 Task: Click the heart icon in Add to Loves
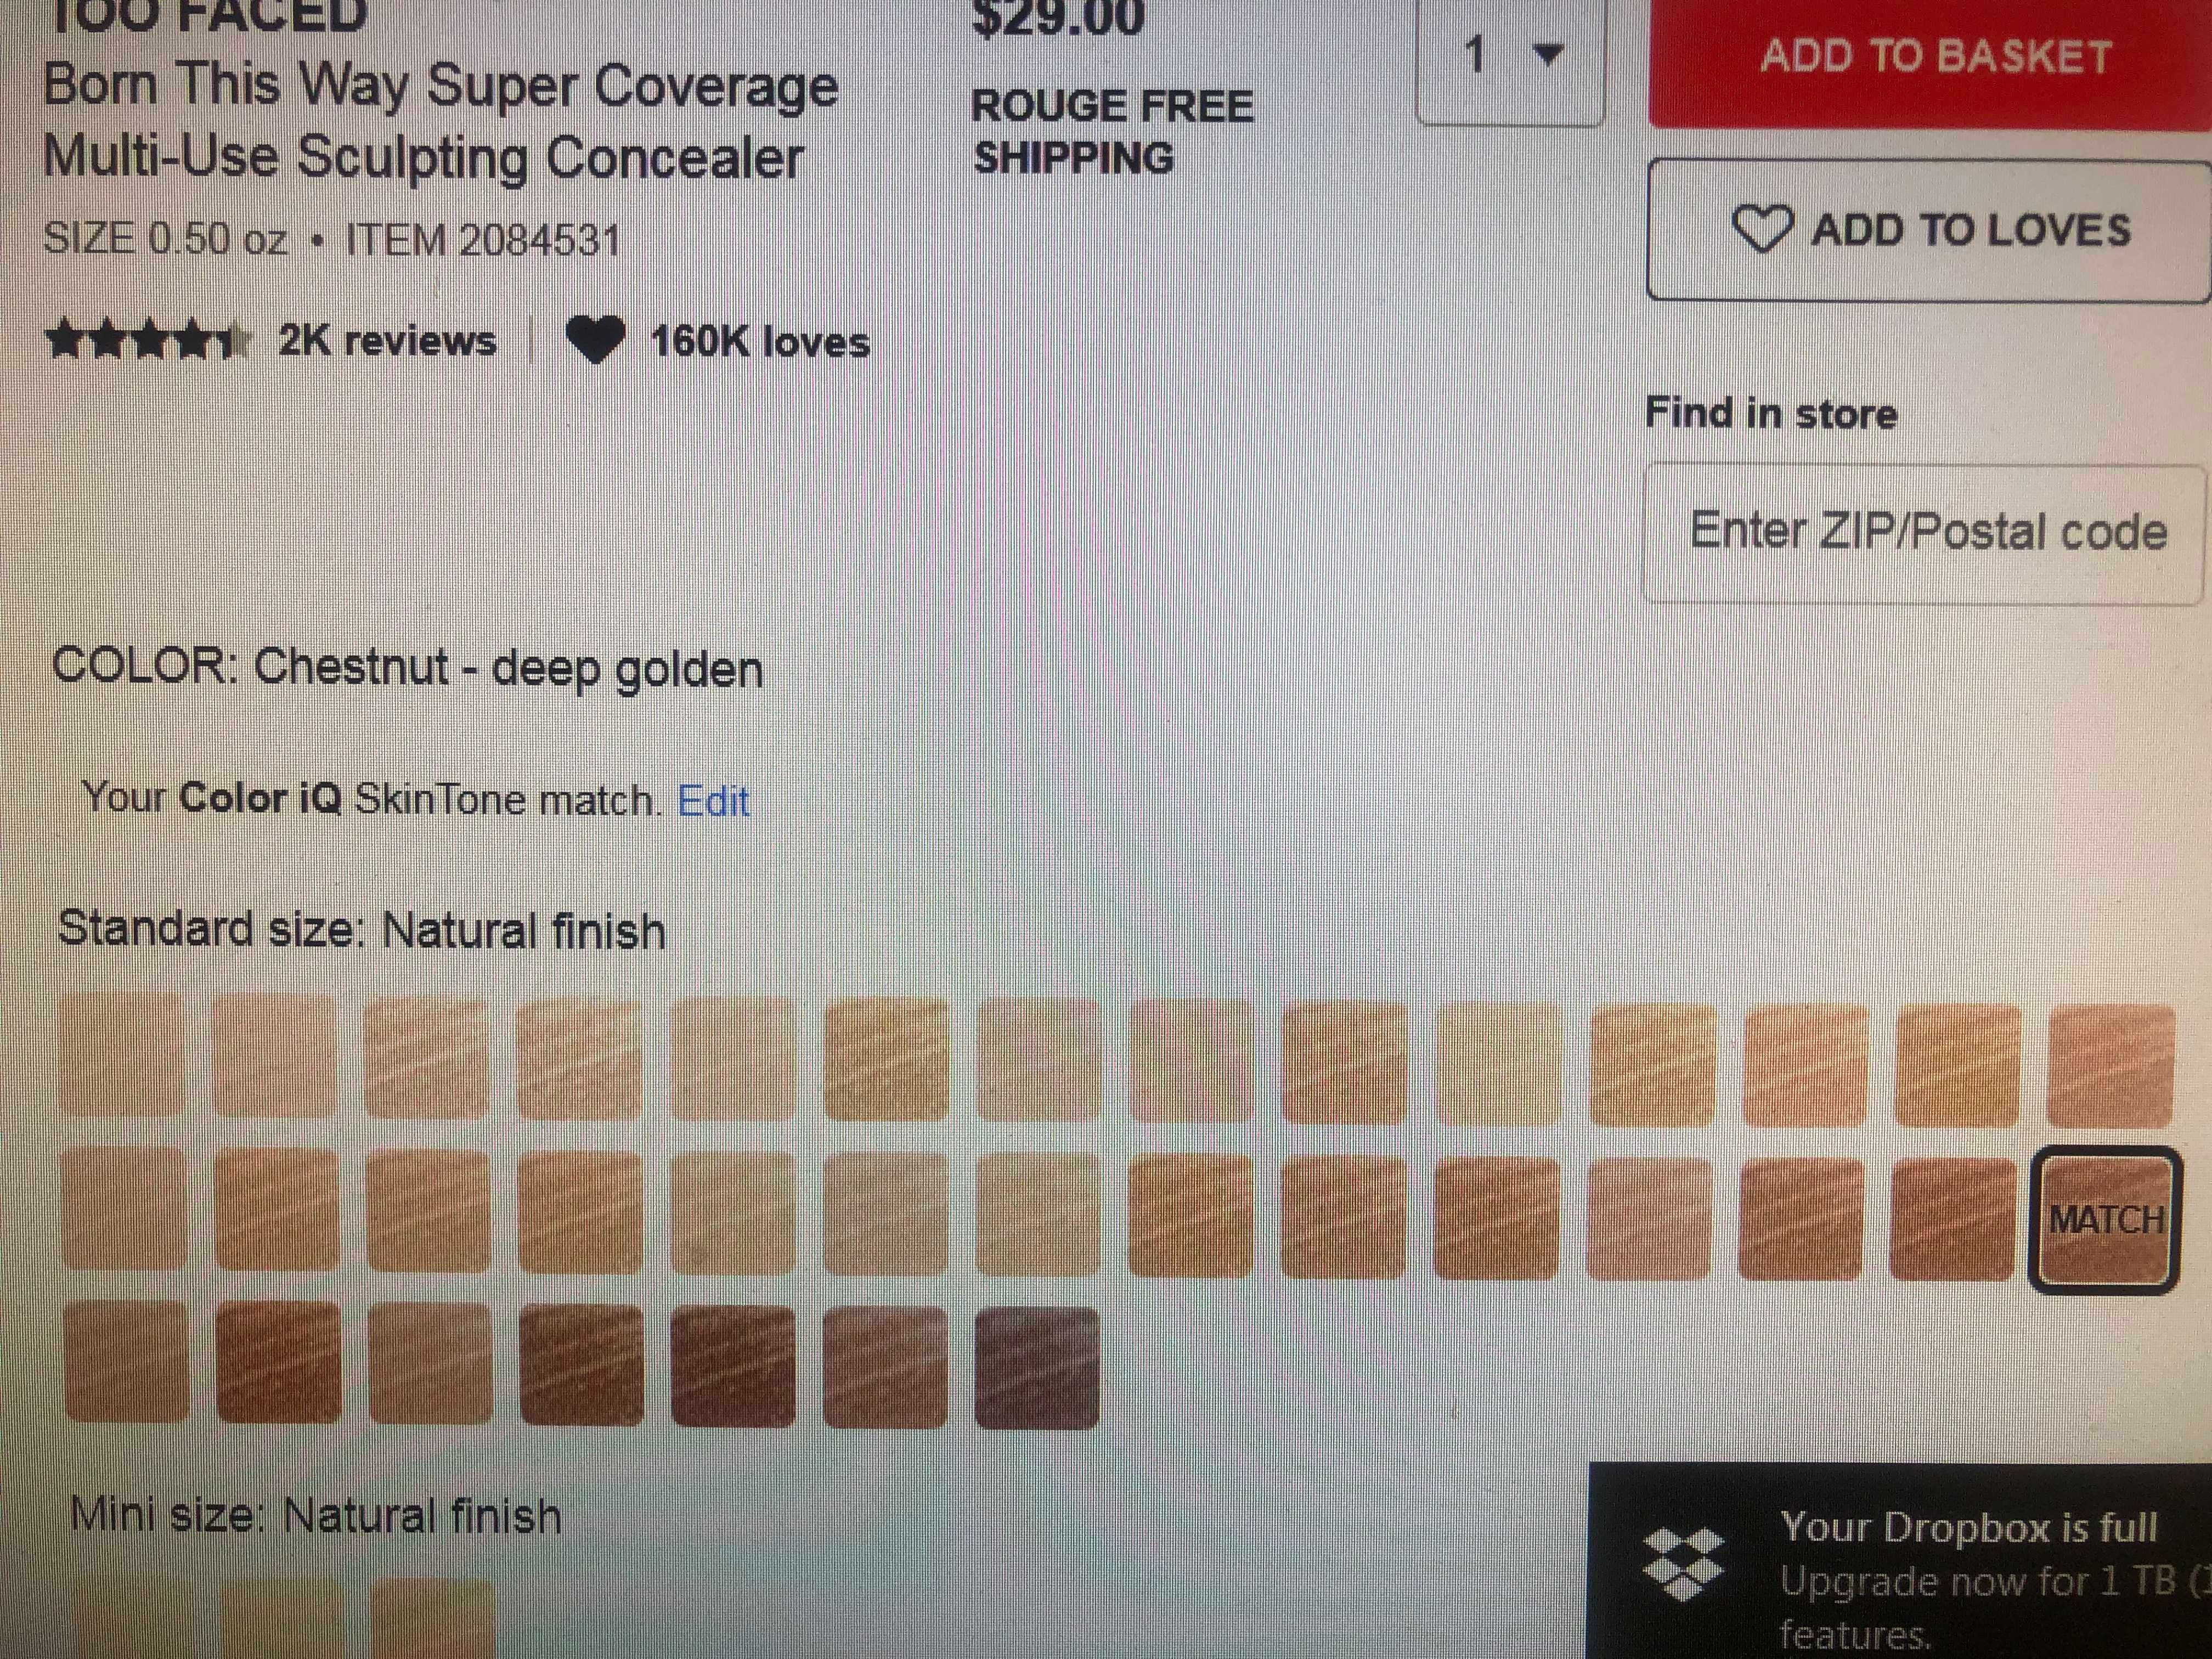click(1762, 229)
